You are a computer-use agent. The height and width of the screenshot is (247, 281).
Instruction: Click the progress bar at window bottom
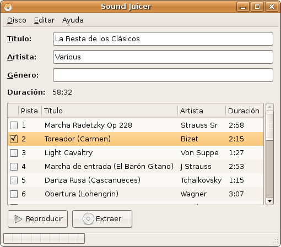coord(44,238)
